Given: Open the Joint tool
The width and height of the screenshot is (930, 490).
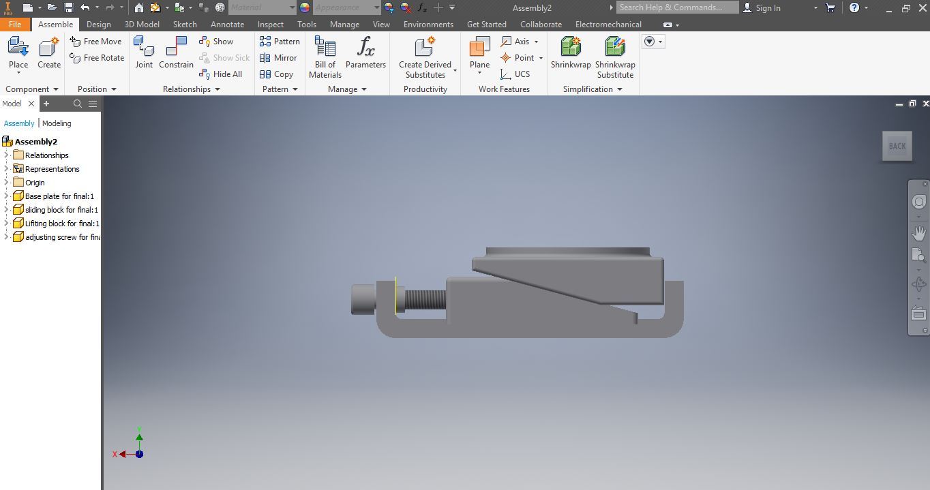Looking at the screenshot, I should [144, 52].
